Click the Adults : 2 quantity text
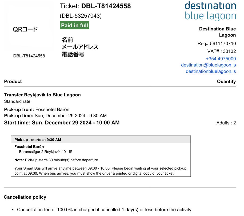The width and height of the screenshot is (244, 216). [x=226, y=123]
